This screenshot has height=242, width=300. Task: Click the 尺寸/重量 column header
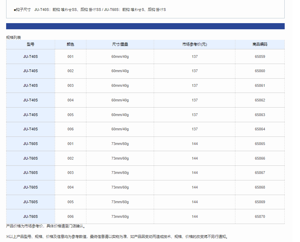120,44
